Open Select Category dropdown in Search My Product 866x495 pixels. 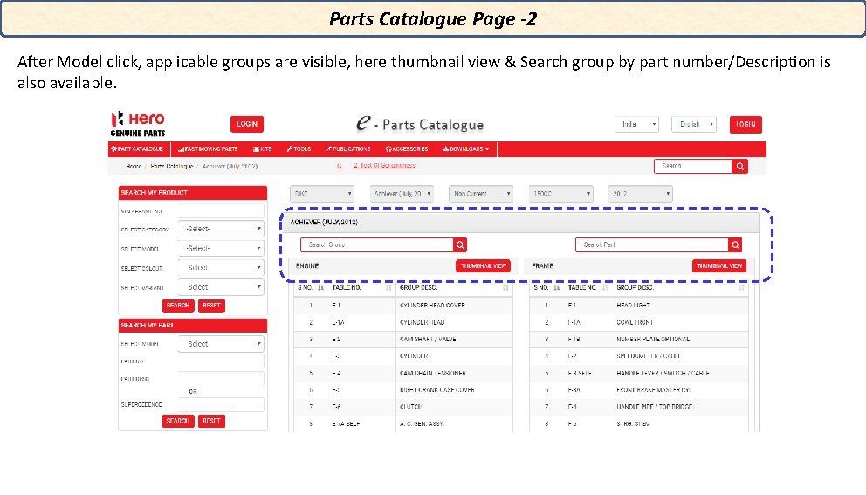(x=221, y=229)
